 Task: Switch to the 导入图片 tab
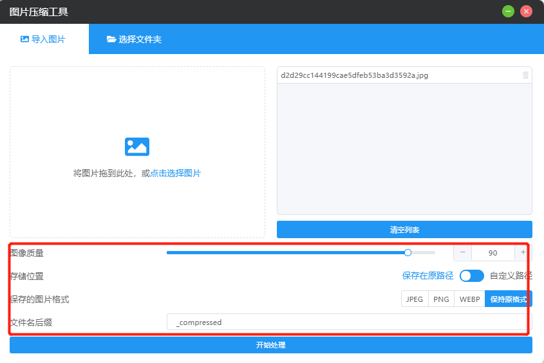[44, 39]
